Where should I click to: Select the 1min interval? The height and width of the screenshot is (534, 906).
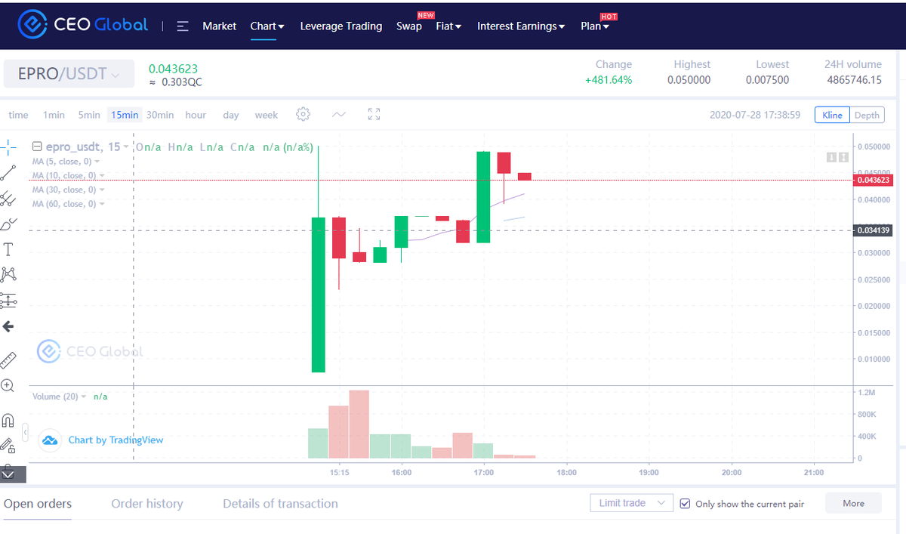pos(54,115)
